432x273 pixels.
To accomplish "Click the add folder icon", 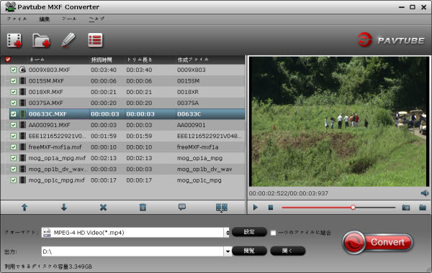I will [41, 40].
